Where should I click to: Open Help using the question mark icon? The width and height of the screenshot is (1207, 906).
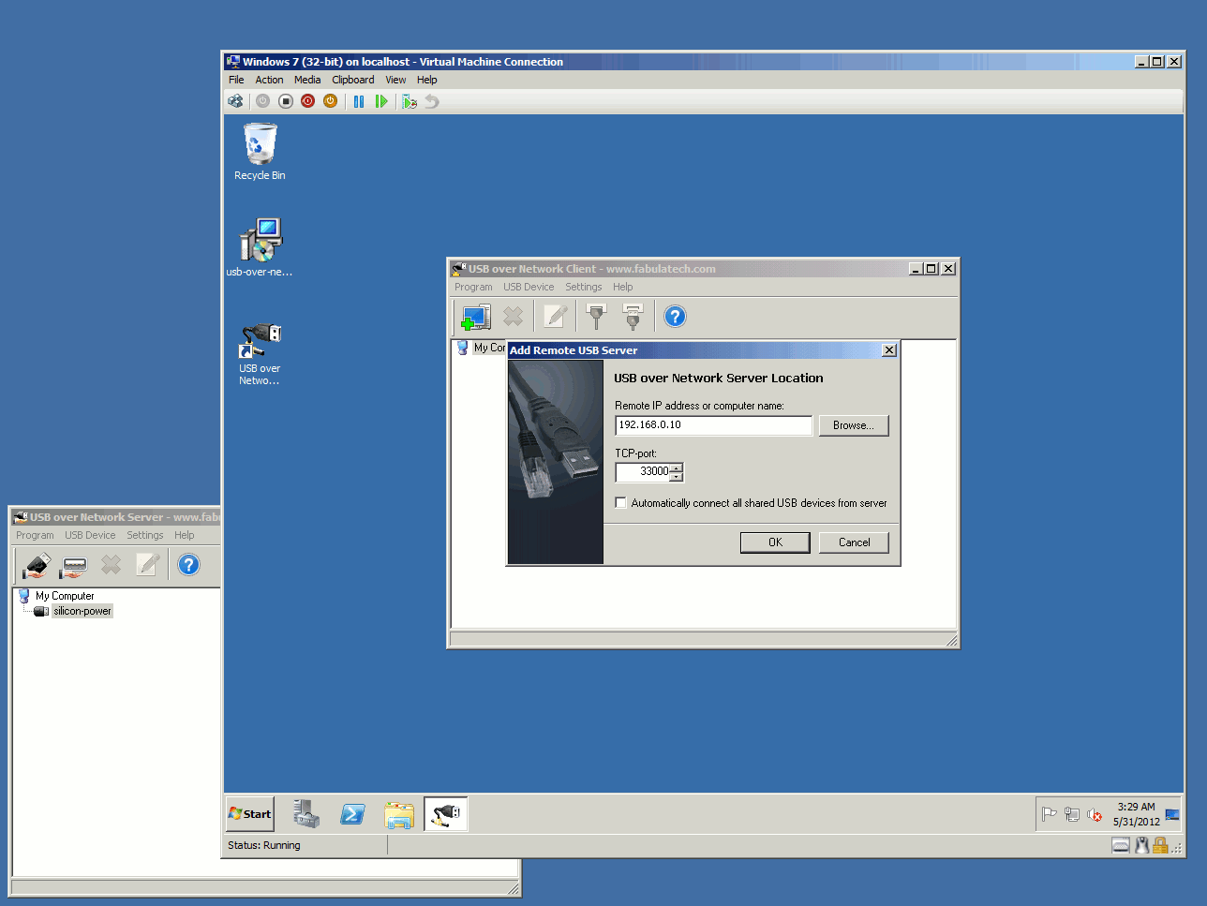click(x=675, y=317)
